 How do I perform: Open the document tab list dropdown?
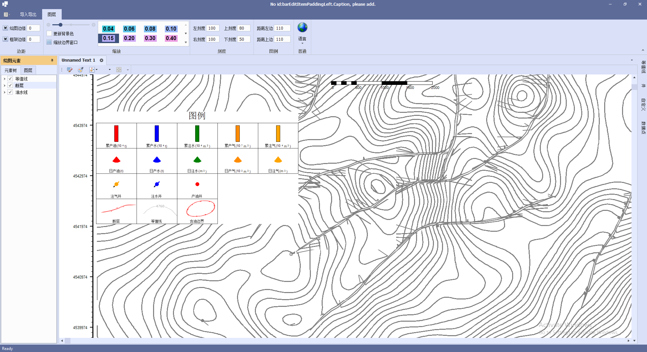click(x=632, y=60)
